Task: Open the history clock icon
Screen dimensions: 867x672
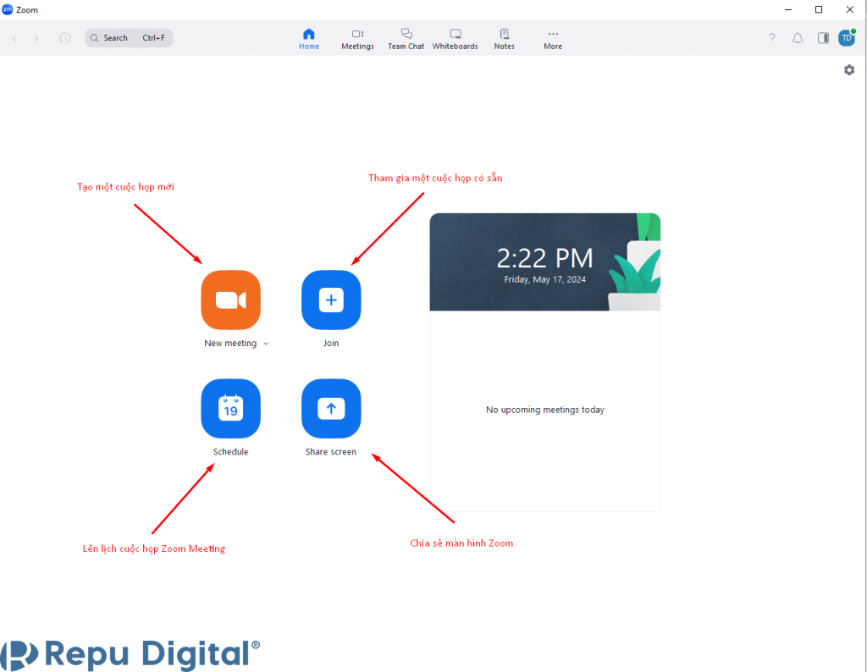Action: 64,37
